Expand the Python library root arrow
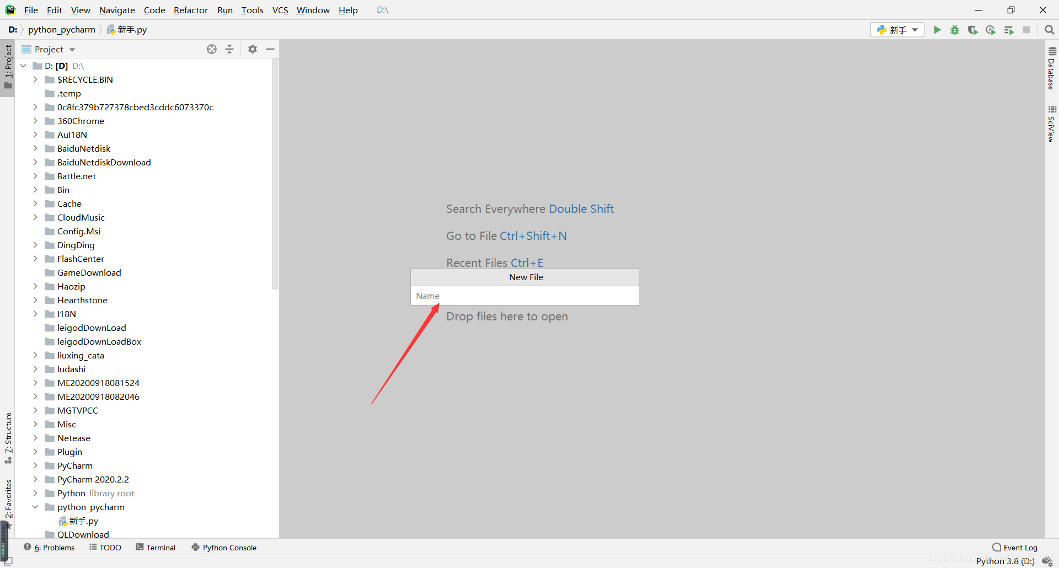The image size is (1059, 568). pyautogui.click(x=35, y=493)
